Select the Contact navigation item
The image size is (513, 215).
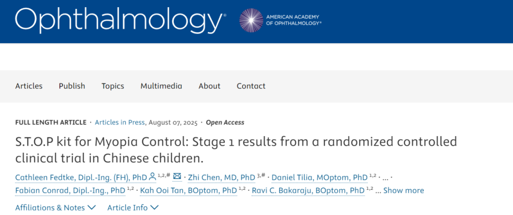click(251, 86)
